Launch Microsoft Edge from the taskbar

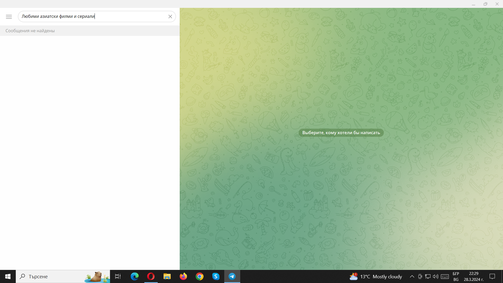click(x=135, y=276)
